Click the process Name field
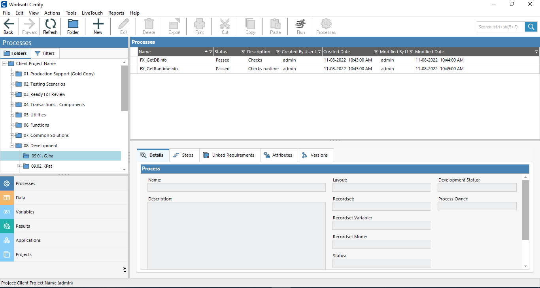Image resolution: width=540 pixels, height=288 pixels. (236, 187)
